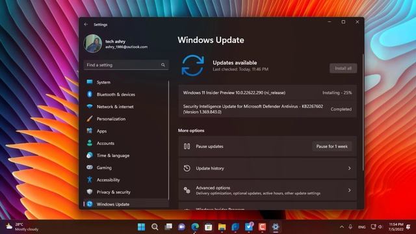The image size is (416, 234).
Task: Click the Pause updates icon
Action: pyautogui.click(x=187, y=146)
